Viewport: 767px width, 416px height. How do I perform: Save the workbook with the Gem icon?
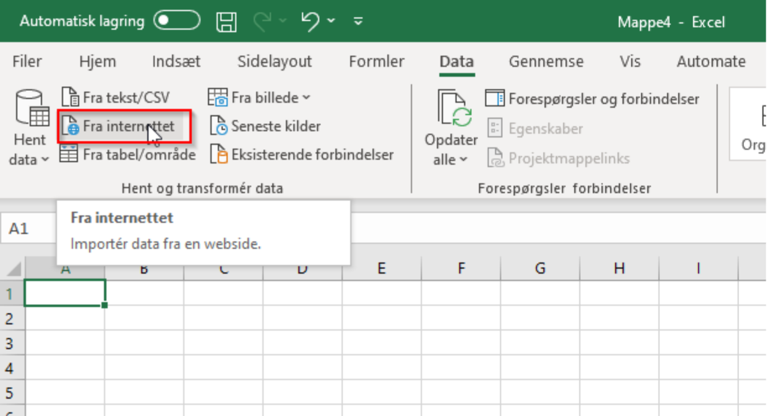point(226,22)
